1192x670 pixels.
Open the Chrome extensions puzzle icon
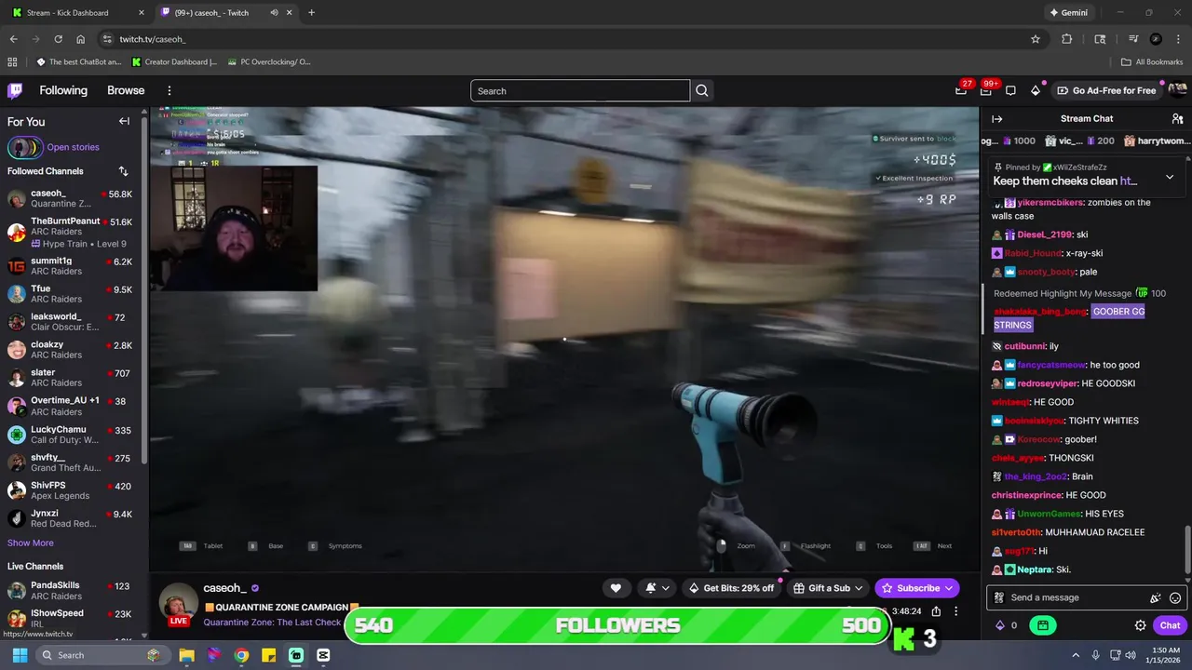[x=1067, y=39]
